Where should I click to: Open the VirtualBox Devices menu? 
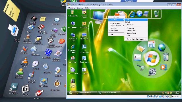[x=80, y=8]
